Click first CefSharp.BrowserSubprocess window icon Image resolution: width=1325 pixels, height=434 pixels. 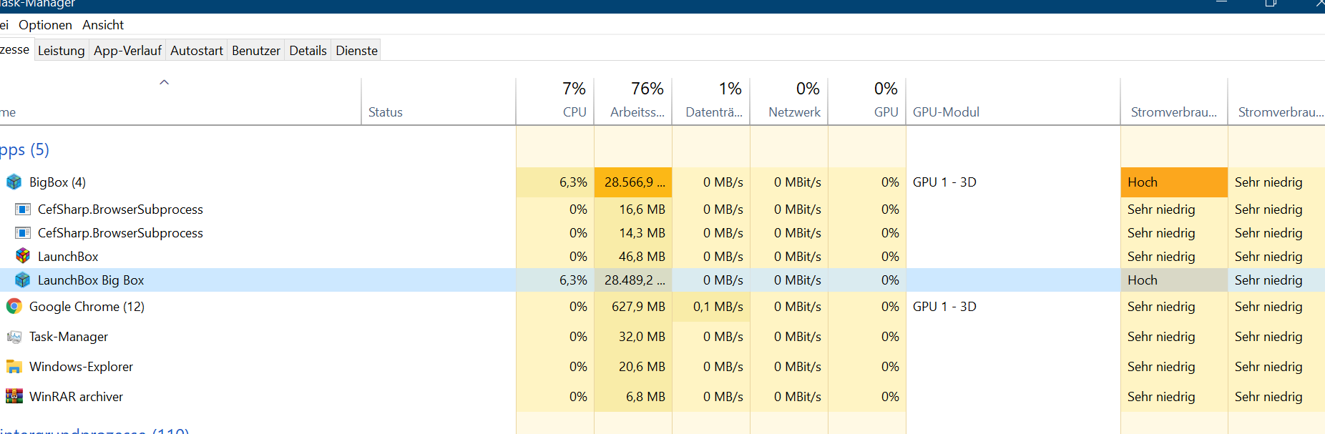[x=23, y=209]
